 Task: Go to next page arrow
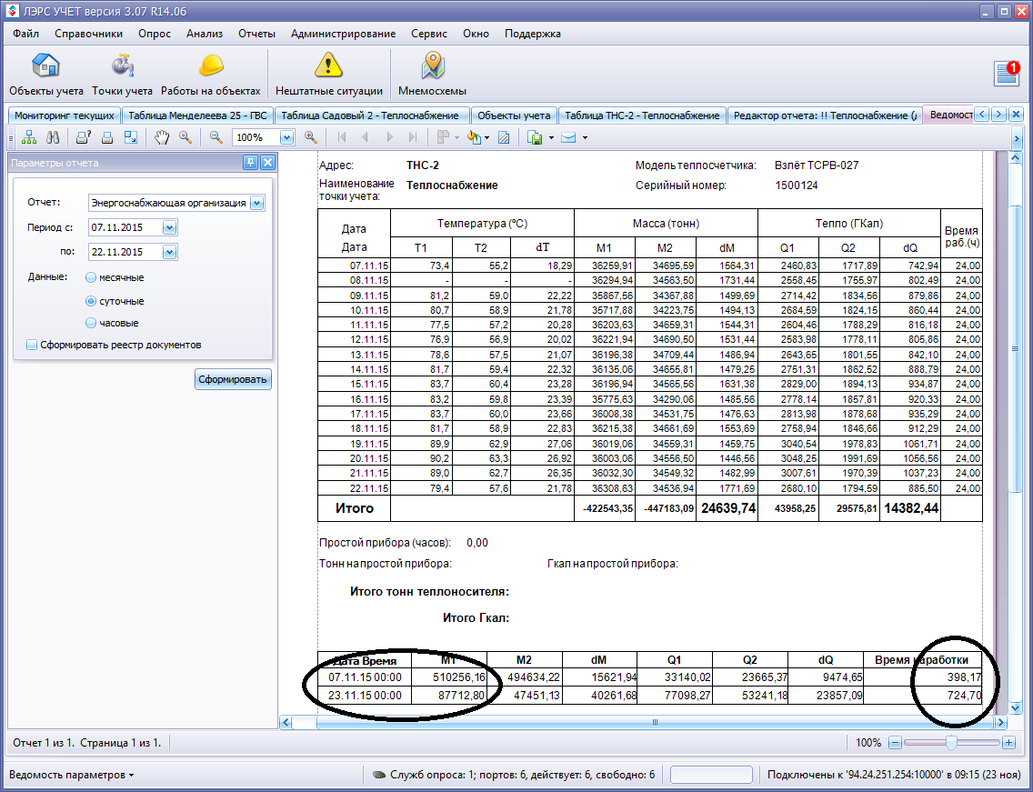(x=389, y=137)
